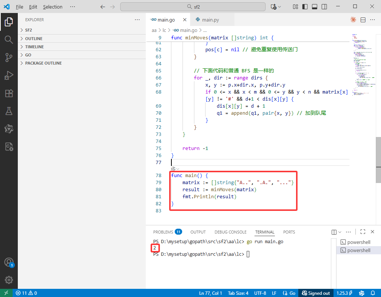Open the Extensions view
The height and width of the screenshot is (297, 381).
[9, 94]
